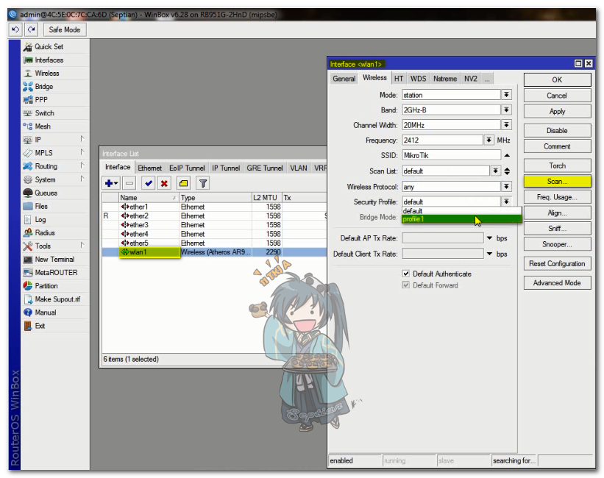Click the Torch button
The image size is (604, 478).
[x=557, y=165]
